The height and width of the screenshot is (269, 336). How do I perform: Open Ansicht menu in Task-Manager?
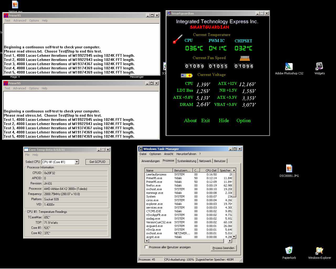(169, 154)
